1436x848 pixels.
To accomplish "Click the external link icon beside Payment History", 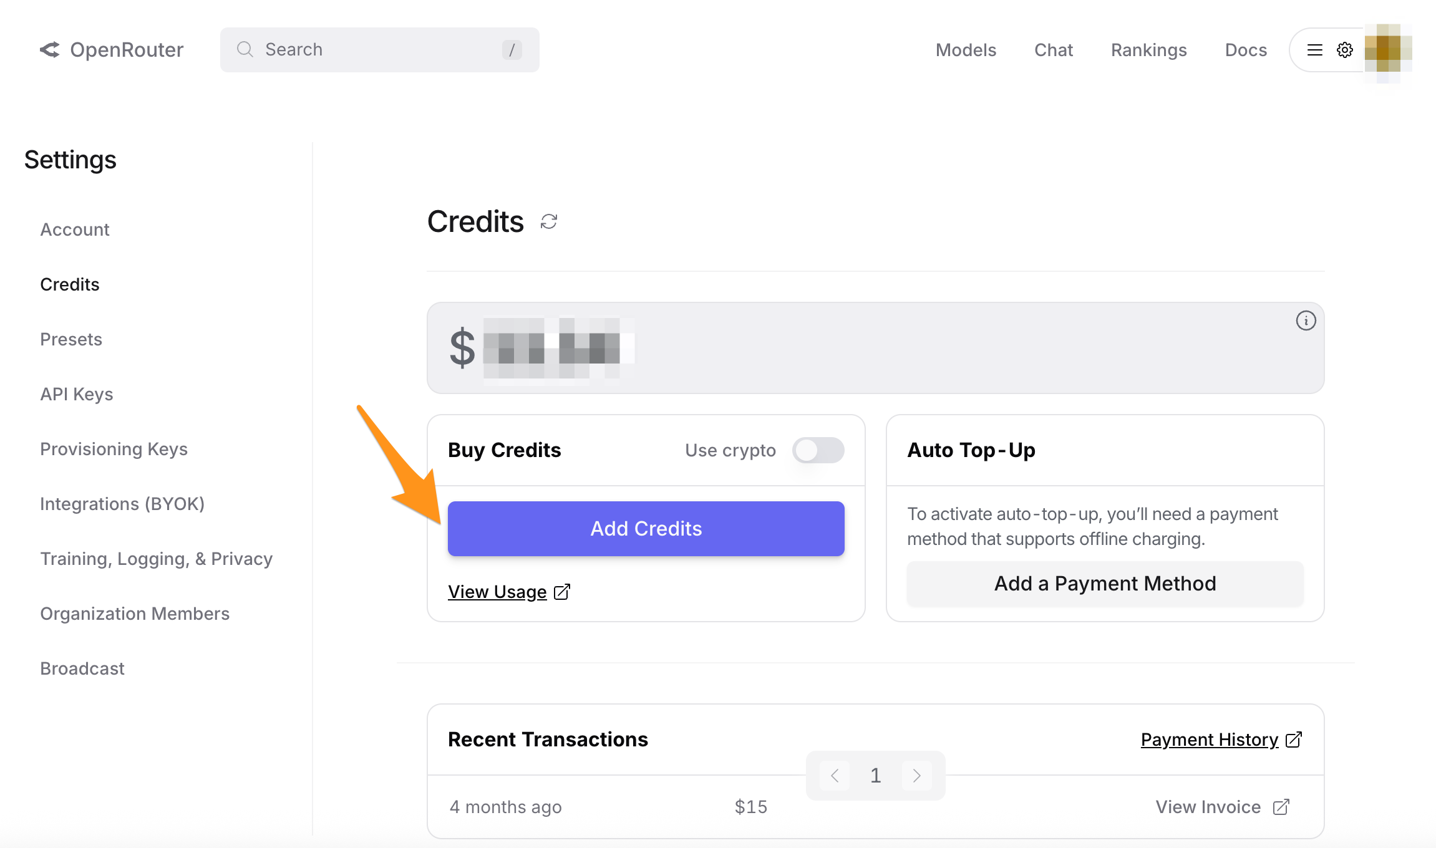I will click(x=1294, y=740).
